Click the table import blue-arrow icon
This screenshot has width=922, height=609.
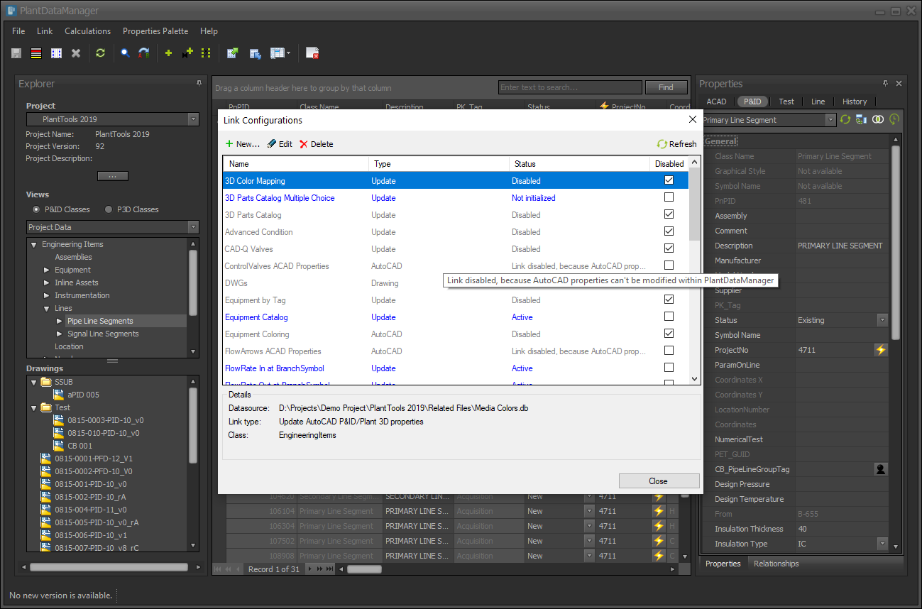click(255, 53)
